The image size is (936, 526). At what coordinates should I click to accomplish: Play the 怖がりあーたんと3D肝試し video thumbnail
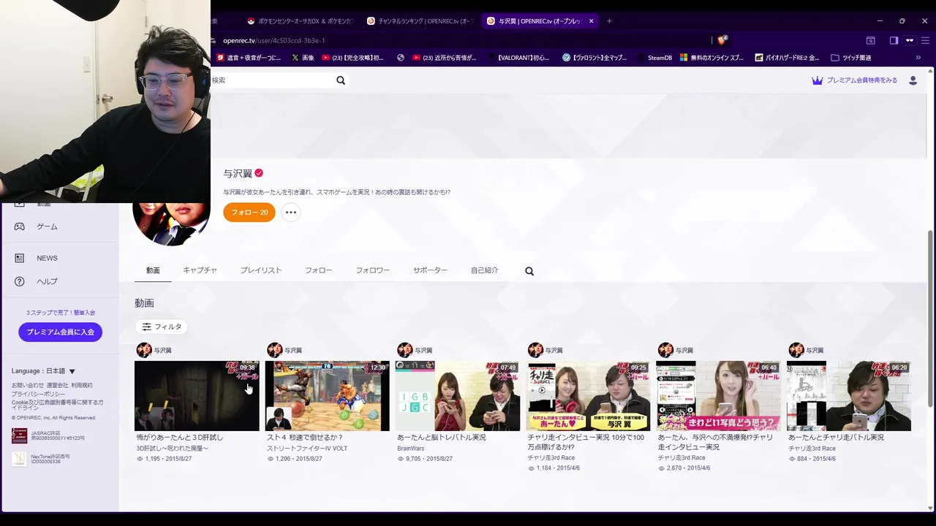point(197,396)
